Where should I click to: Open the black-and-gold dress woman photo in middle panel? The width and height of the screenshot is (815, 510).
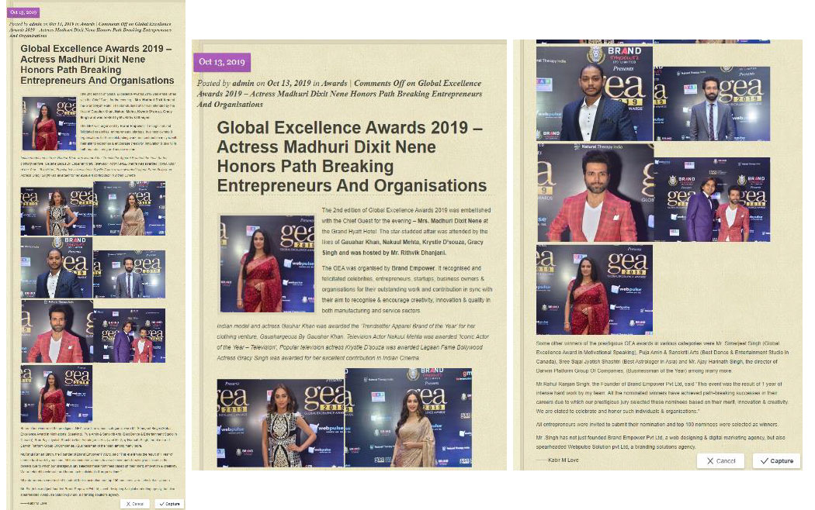[281, 423]
